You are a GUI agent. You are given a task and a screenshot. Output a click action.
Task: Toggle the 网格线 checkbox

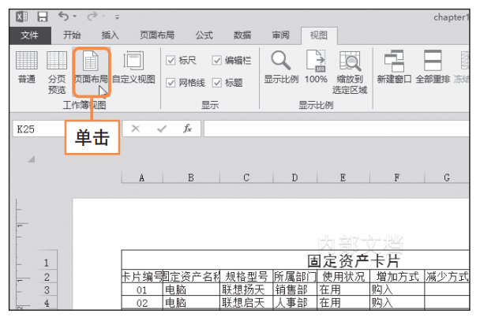[171, 83]
